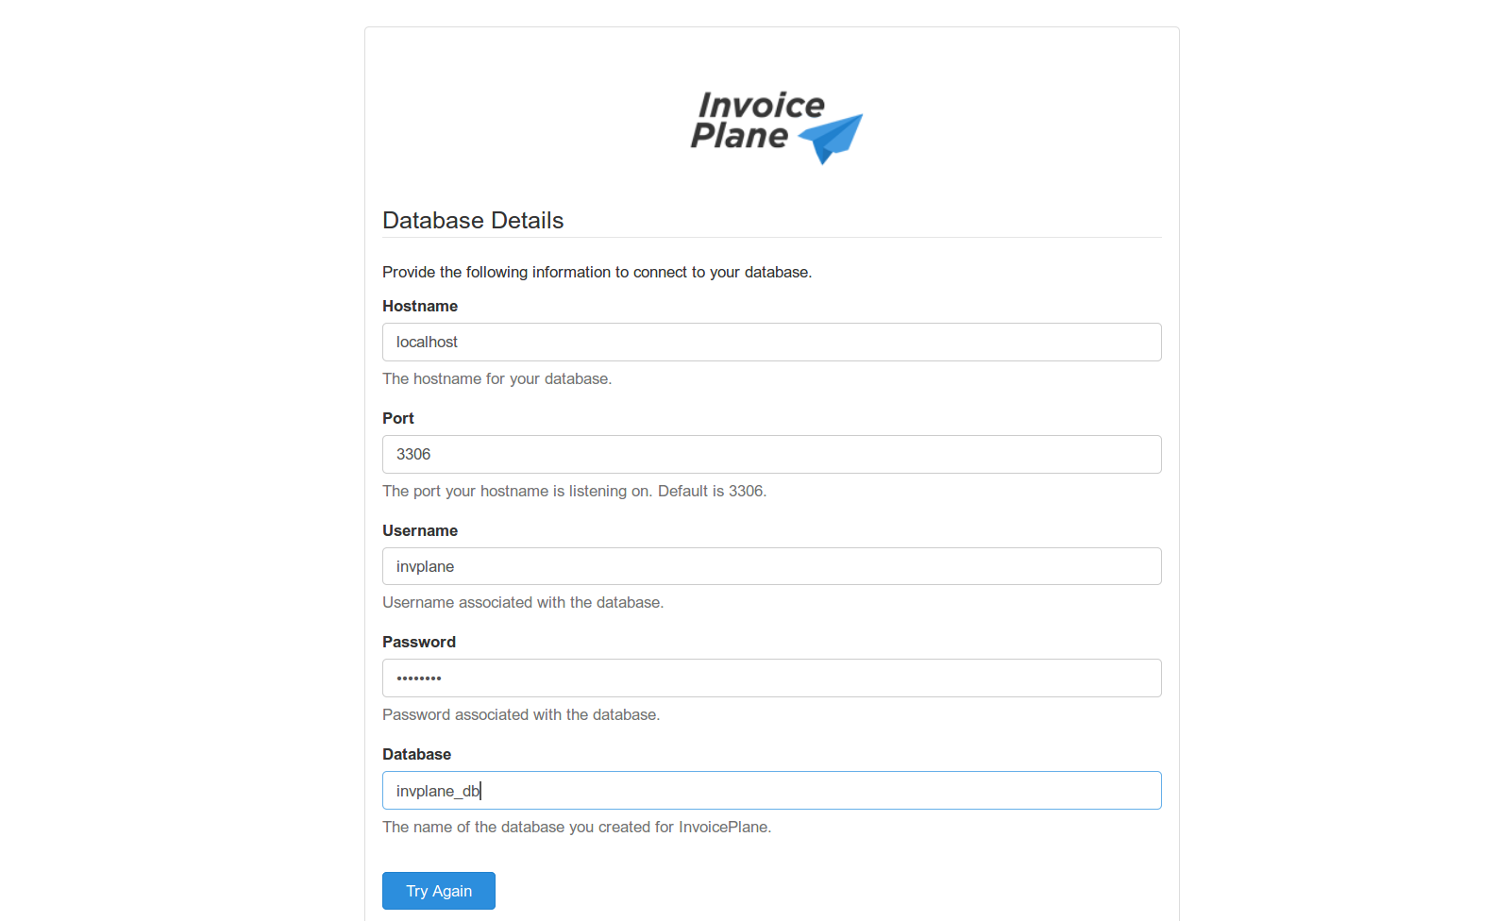Click the bold Database label
Viewport: 1498px width, 921px height.
point(416,755)
